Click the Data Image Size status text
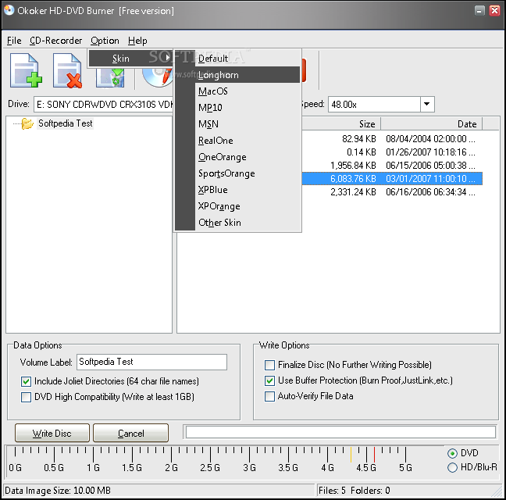 coord(58,491)
